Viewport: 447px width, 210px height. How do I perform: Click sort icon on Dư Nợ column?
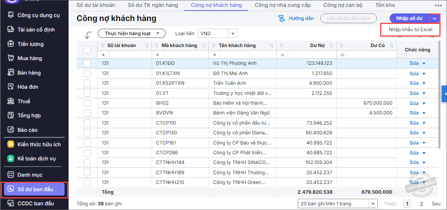tap(331, 46)
